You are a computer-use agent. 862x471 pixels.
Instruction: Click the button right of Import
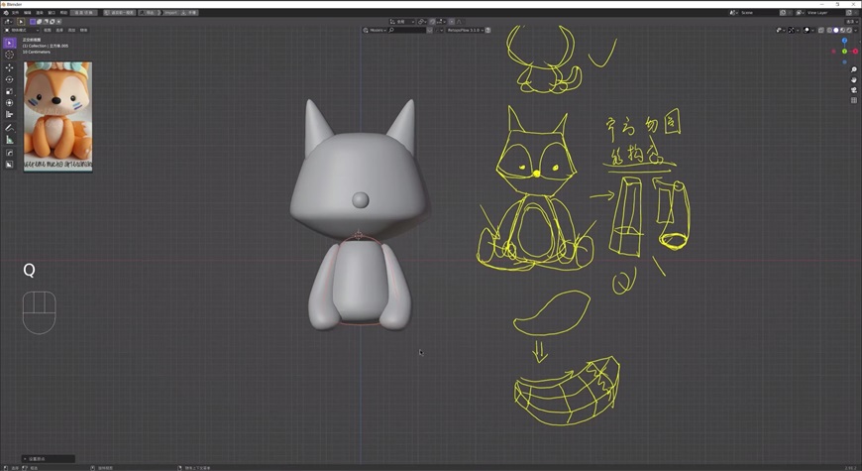[188, 13]
